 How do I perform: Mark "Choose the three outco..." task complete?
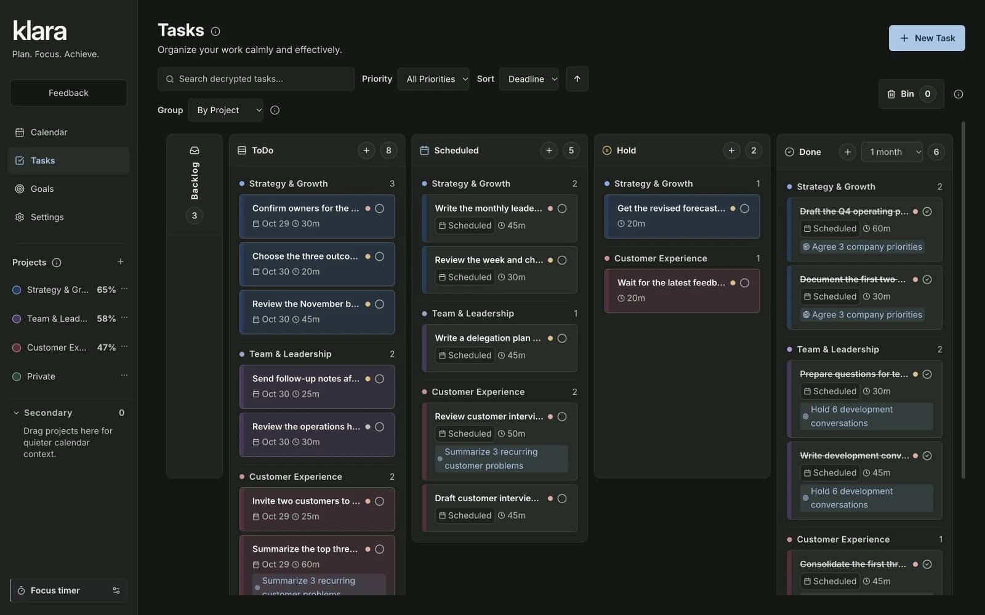379,256
